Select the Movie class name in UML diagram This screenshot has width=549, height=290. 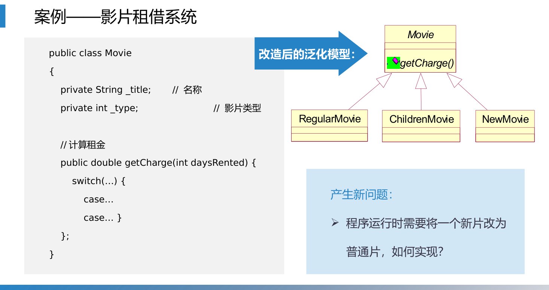[x=420, y=34]
